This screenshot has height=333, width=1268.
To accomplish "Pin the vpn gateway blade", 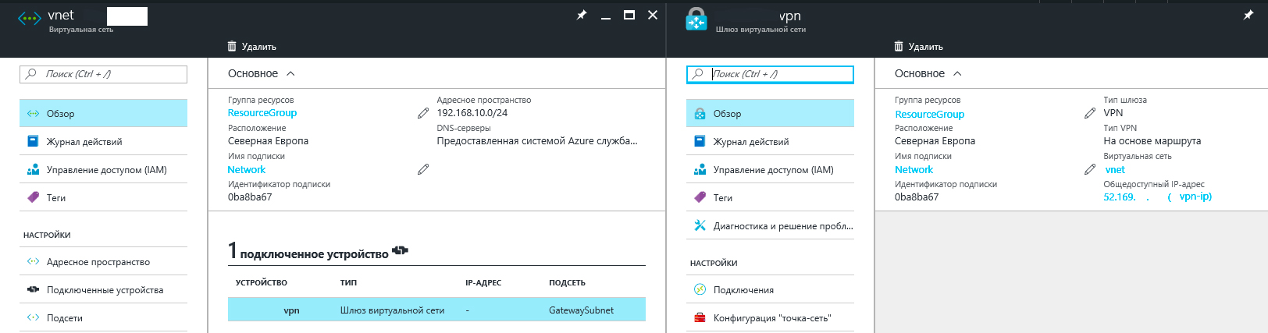I will (x=1248, y=15).
